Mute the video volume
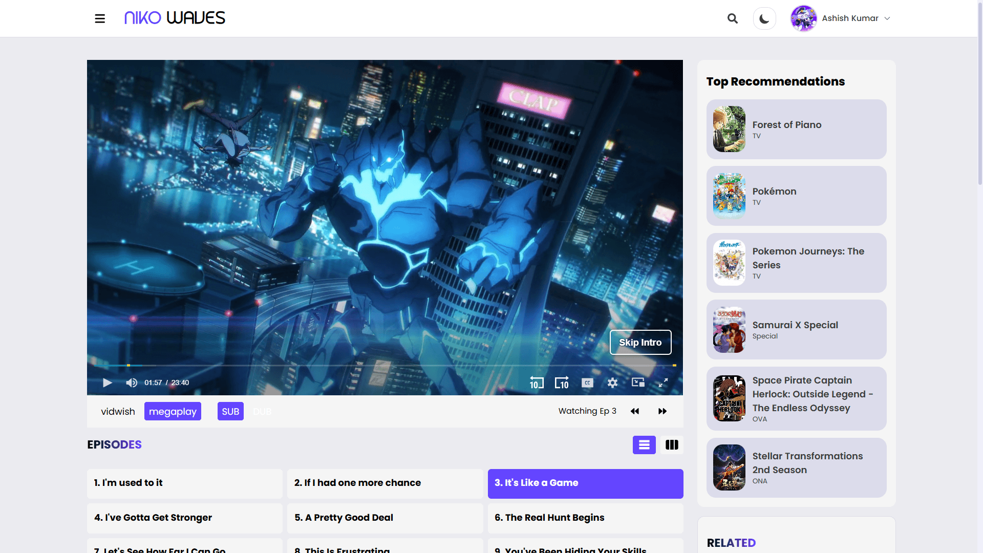 pyautogui.click(x=132, y=382)
